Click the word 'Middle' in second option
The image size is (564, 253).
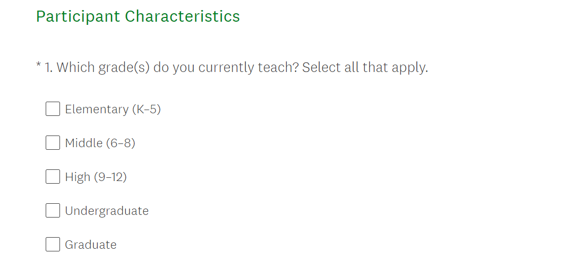pos(84,143)
